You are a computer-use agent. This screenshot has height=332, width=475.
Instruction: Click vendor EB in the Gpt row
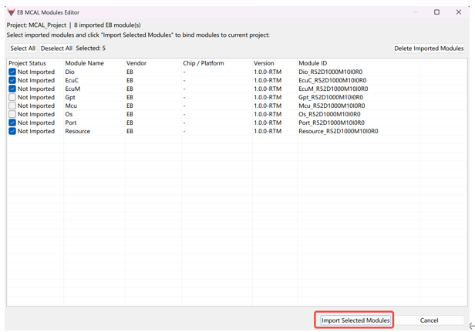130,97
